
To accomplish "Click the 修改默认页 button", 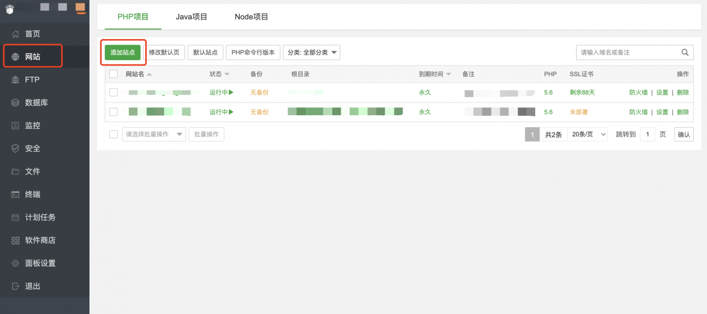I will click(164, 52).
